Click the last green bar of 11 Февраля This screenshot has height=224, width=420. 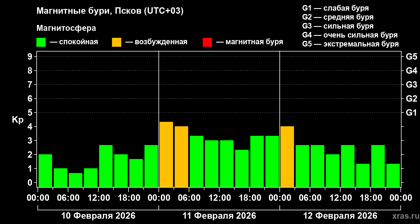coord(272,161)
